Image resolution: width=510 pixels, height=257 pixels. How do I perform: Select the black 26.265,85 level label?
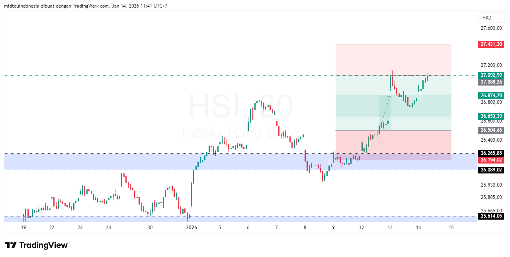[491, 153]
